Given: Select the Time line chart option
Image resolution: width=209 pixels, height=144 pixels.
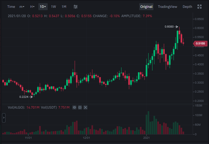Looking at the screenshot, I should (x=11, y=7).
